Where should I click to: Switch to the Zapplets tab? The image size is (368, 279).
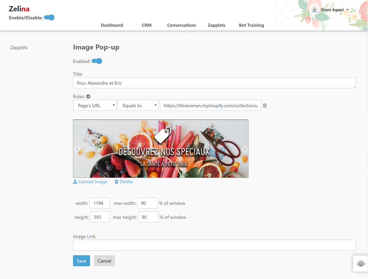click(216, 25)
